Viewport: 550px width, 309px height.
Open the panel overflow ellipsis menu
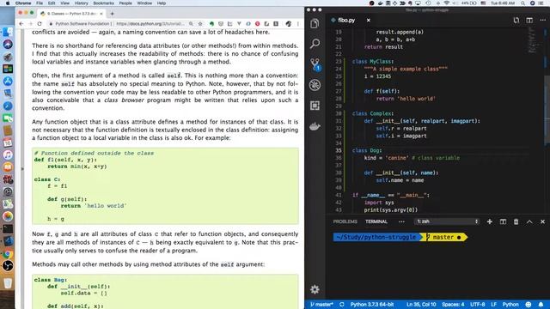click(401, 221)
